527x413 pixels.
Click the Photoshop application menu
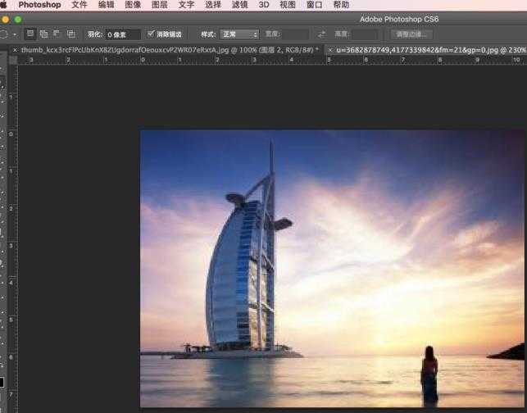[x=39, y=5]
